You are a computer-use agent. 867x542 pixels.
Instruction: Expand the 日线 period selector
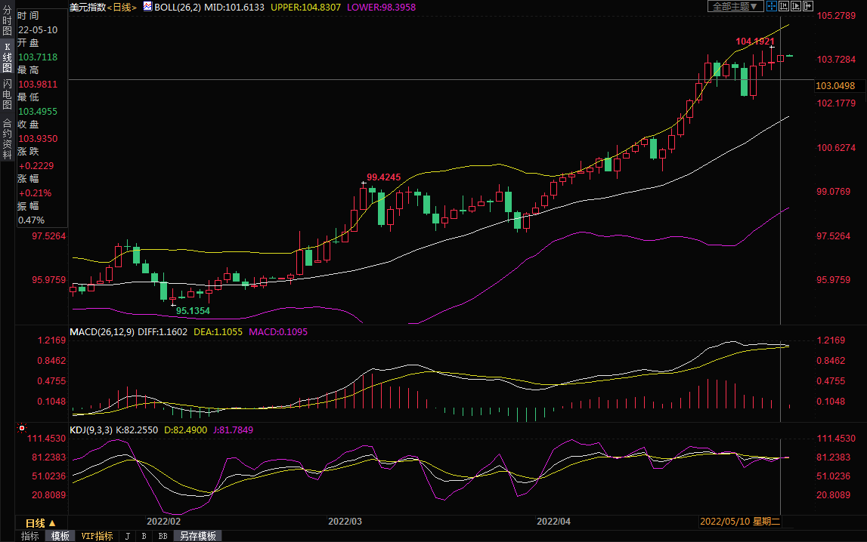41,523
